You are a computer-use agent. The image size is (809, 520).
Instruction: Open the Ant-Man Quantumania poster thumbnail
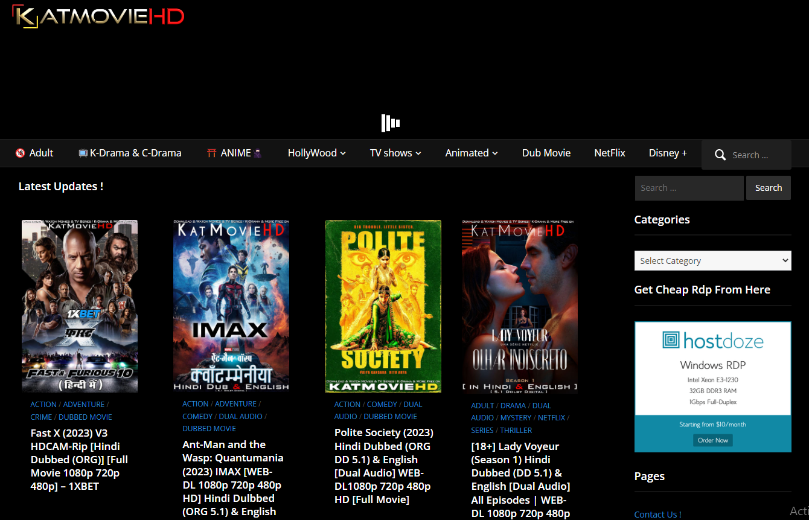point(231,306)
